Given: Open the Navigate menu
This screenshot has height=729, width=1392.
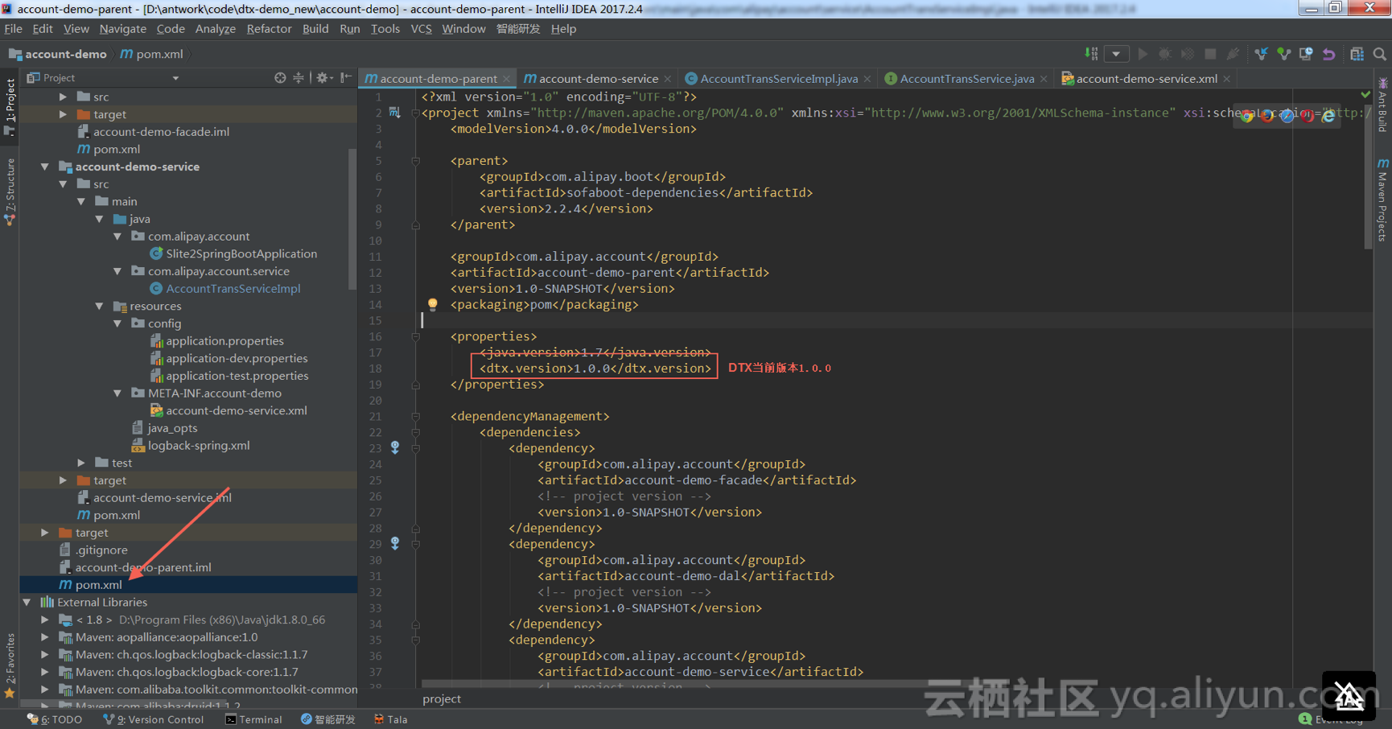Looking at the screenshot, I should click(x=123, y=29).
